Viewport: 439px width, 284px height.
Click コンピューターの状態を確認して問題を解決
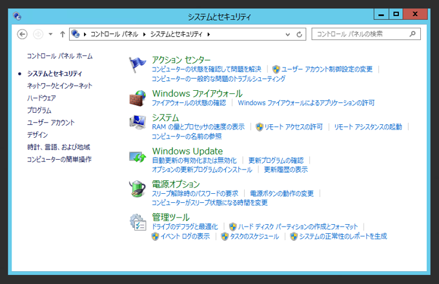[207, 70]
